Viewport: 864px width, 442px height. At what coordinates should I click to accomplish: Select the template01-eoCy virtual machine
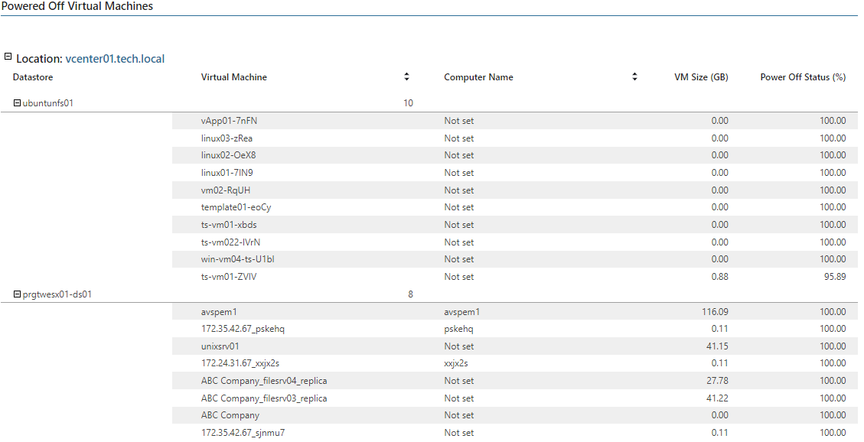236,207
